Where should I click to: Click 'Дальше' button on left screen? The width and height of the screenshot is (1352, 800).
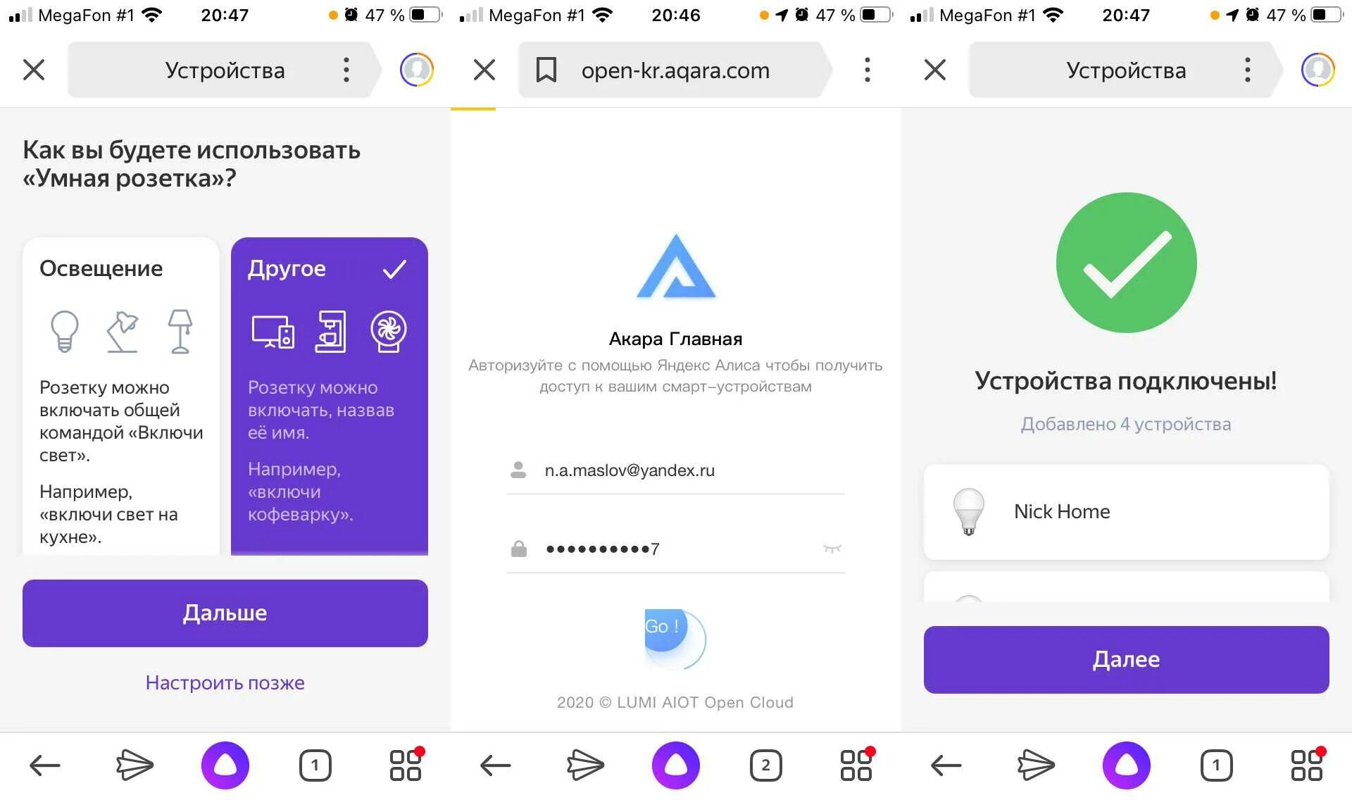point(225,613)
